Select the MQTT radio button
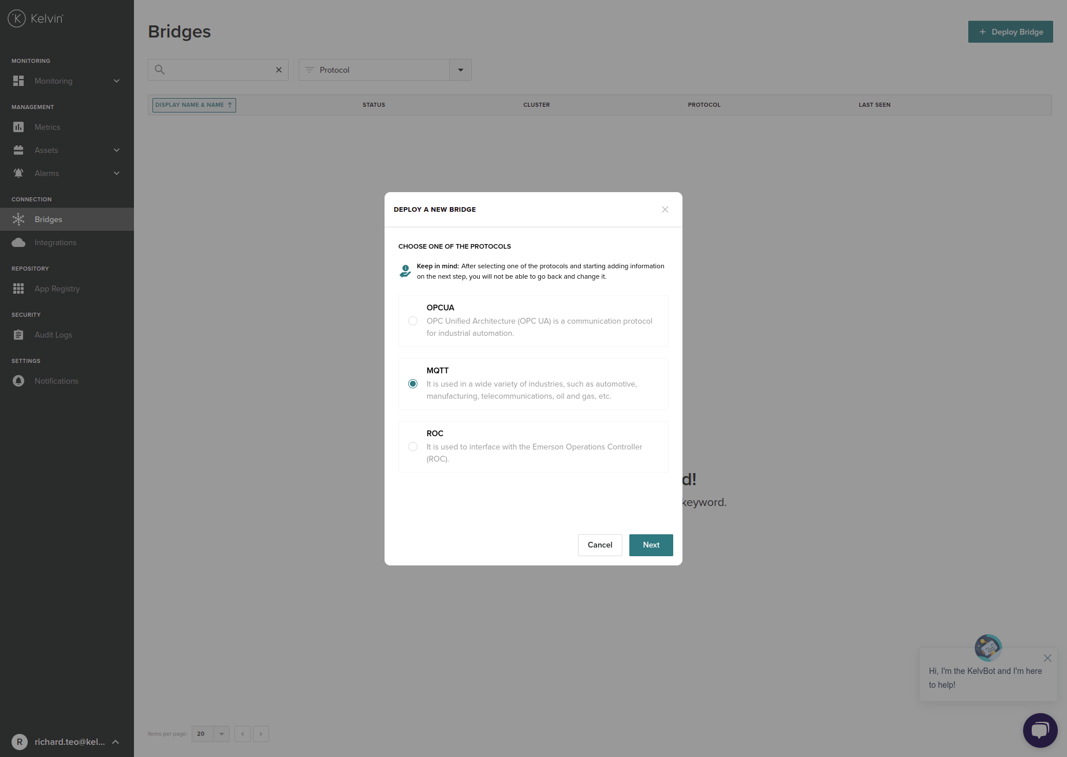 coord(413,384)
